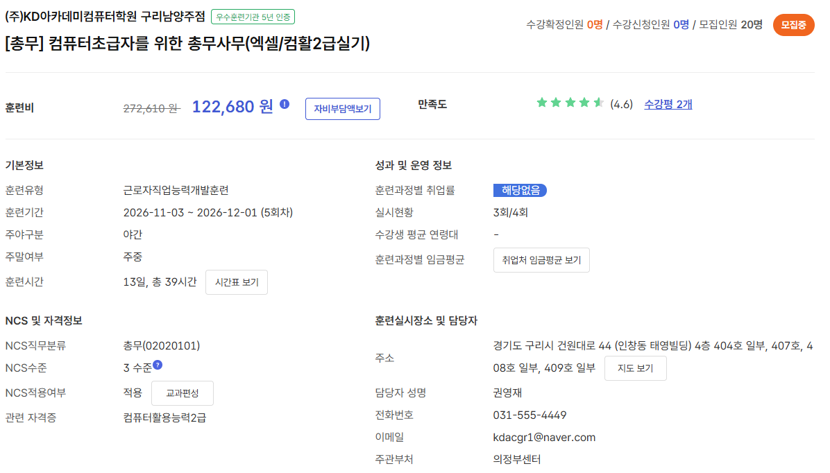The image size is (830, 473).
Task: Click the 야간 day/night value
Action: tap(133, 235)
